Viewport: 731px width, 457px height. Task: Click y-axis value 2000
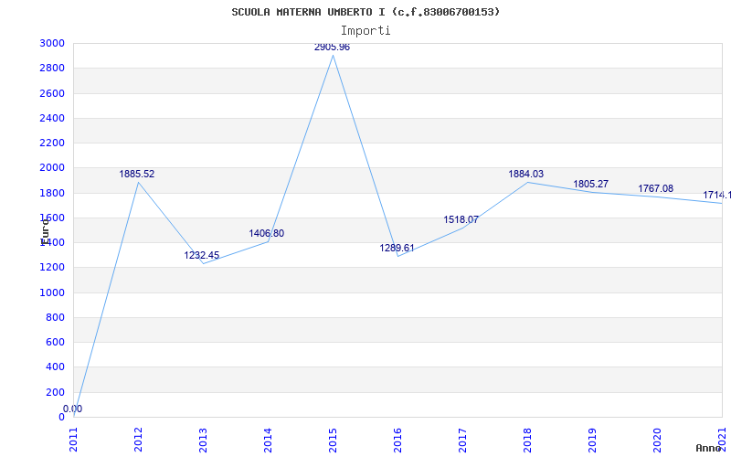click(52, 168)
